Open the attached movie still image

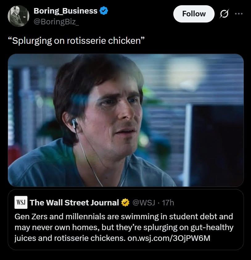[126, 120]
